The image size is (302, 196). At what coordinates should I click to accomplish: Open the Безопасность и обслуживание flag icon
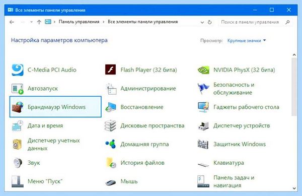203,89
